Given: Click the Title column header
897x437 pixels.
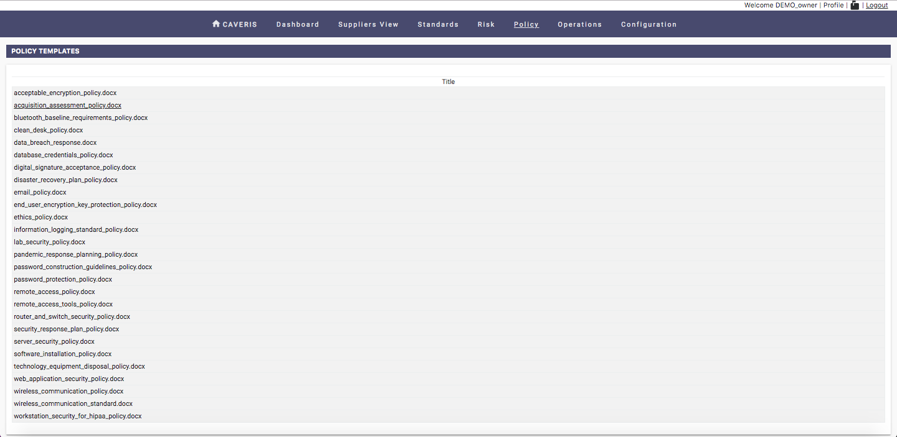Looking at the screenshot, I should pos(448,81).
